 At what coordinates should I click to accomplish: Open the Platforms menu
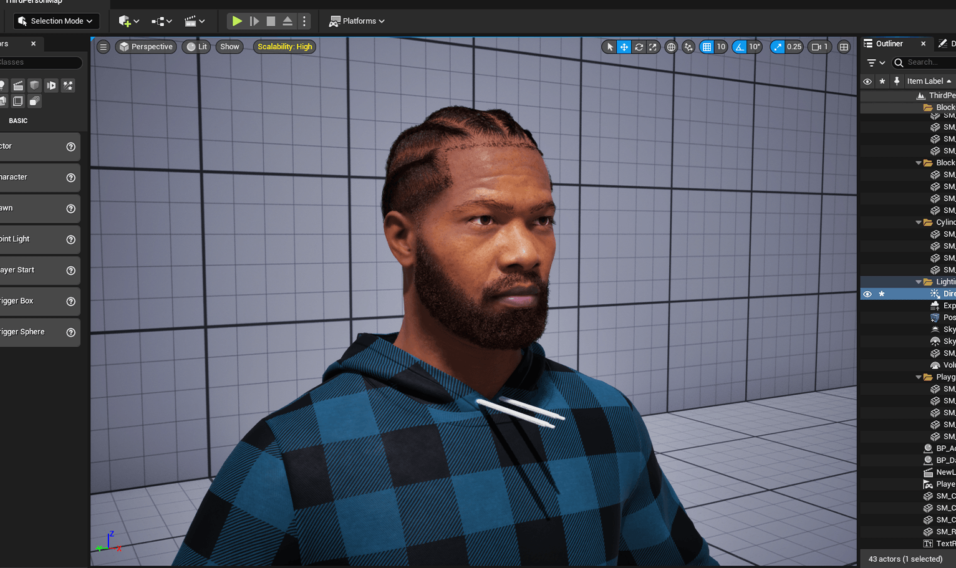[x=357, y=21]
